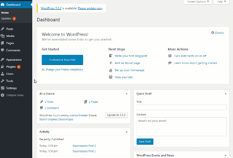
Task: Collapse the At a Glance widget
Action: (x=127, y=94)
